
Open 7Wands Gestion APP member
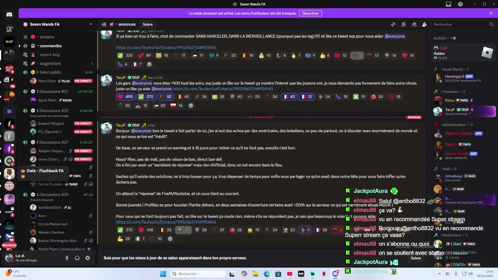pyautogui.click(x=463, y=134)
